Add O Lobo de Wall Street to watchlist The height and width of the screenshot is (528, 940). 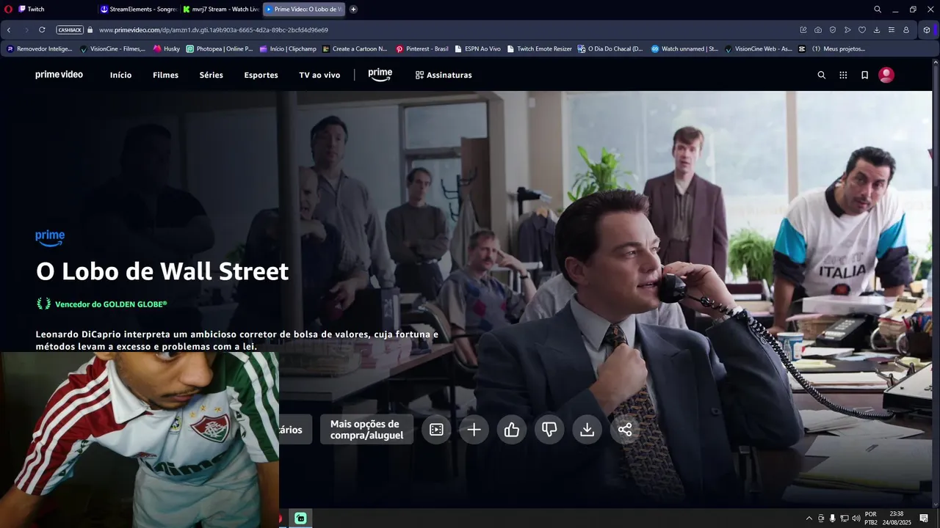474,430
